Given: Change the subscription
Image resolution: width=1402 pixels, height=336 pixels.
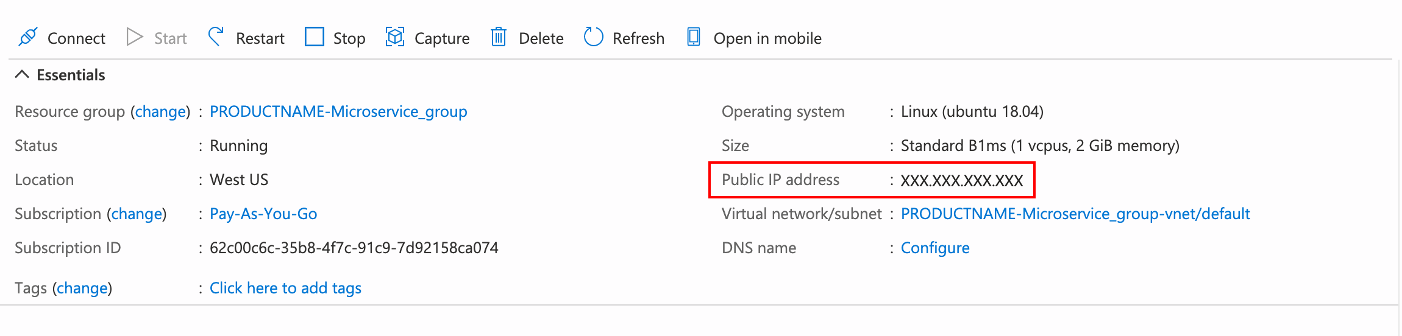Looking at the screenshot, I should pos(137,214).
